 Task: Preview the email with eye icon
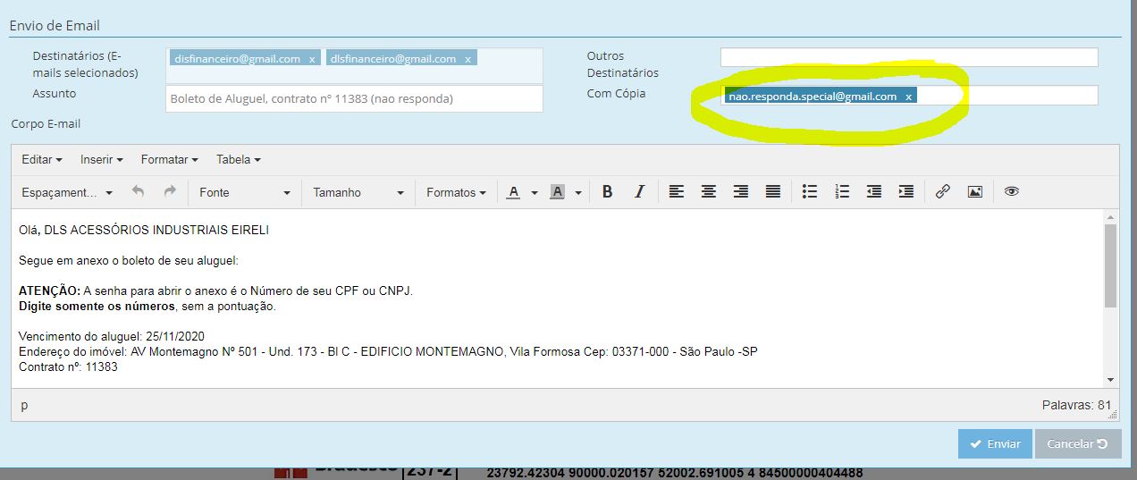(x=1012, y=191)
